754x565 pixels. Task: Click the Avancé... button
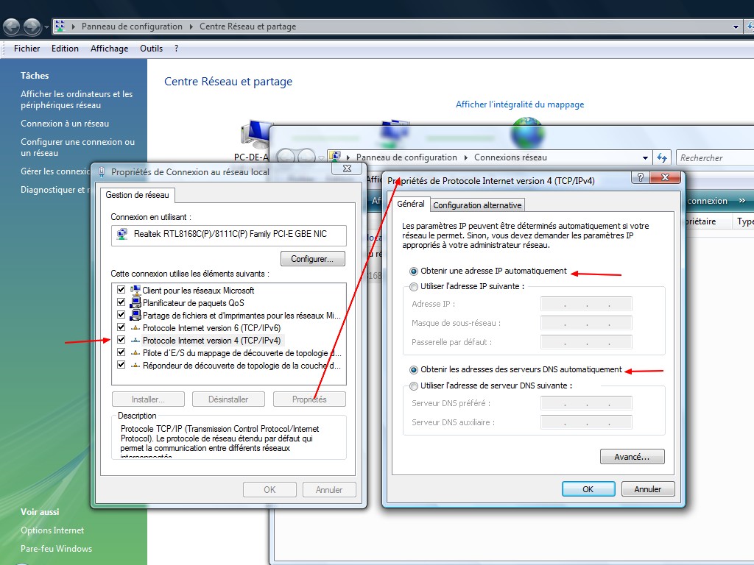click(x=632, y=457)
